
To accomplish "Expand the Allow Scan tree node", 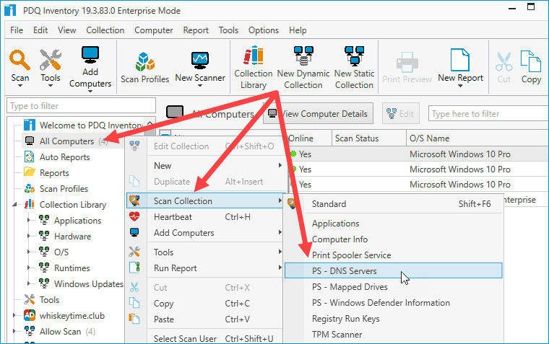I will tap(14, 331).
